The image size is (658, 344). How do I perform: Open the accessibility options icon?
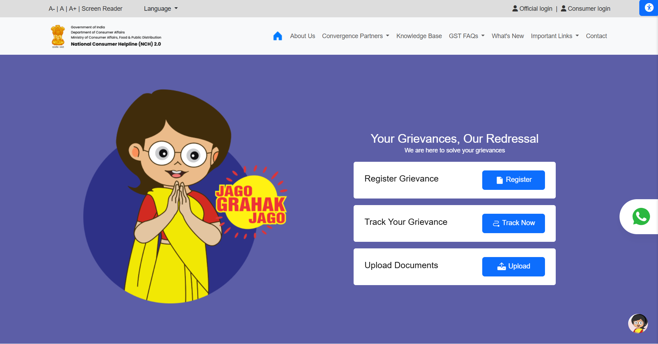point(649,8)
